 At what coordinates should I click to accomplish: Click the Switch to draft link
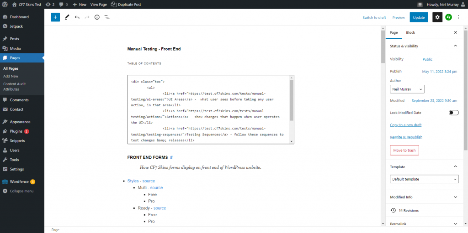click(374, 17)
